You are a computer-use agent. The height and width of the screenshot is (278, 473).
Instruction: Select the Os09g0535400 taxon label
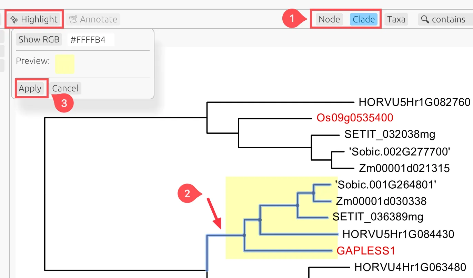pos(355,118)
